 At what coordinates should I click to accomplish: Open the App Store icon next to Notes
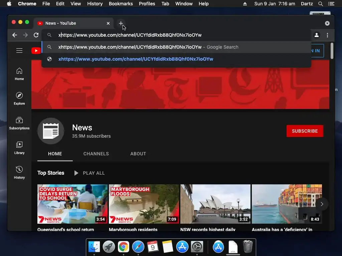(x=182, y=247)
